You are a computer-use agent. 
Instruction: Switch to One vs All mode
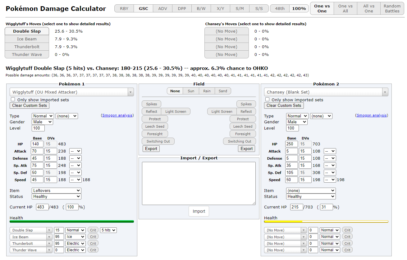tap(345, 8)
